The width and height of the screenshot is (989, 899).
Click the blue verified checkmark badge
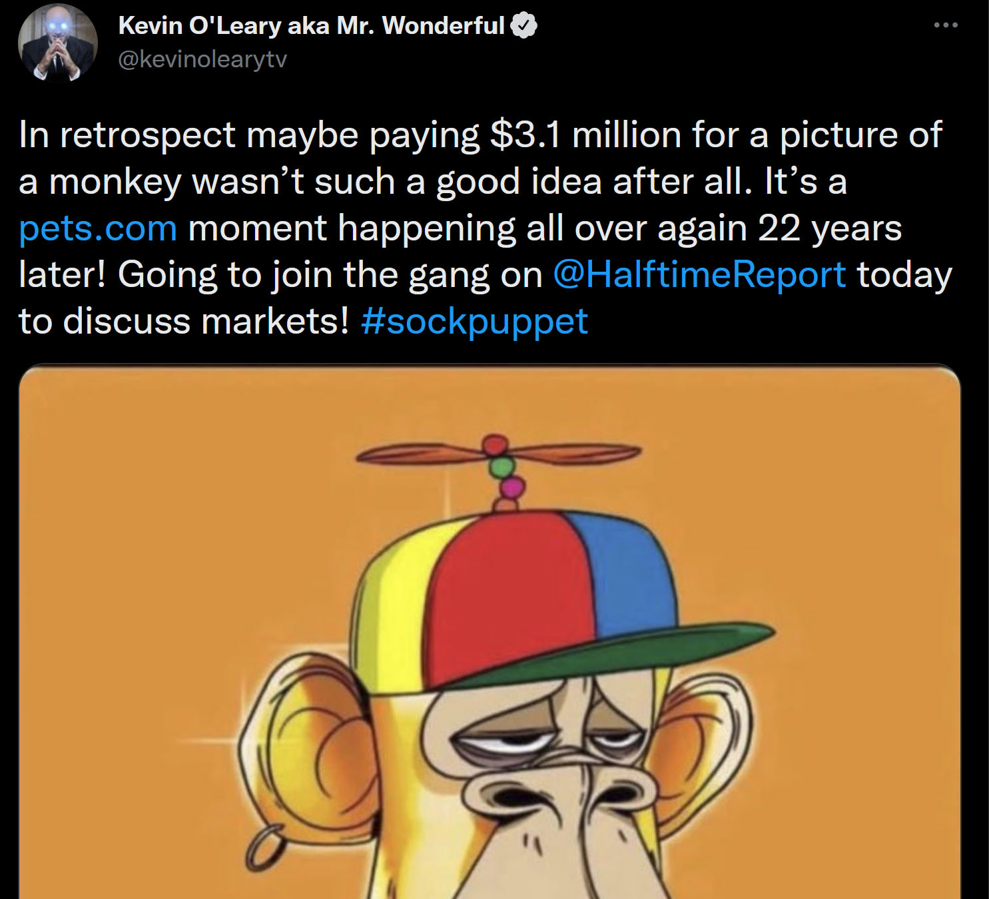coord(524,26)
